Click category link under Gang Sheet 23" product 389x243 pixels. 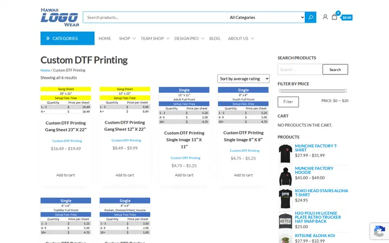67,141
